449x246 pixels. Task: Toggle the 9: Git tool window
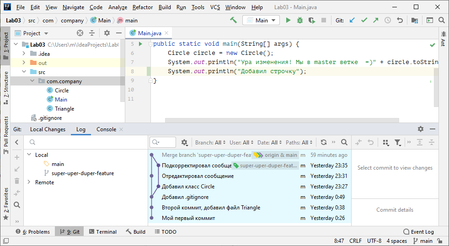tap(69, 232)
